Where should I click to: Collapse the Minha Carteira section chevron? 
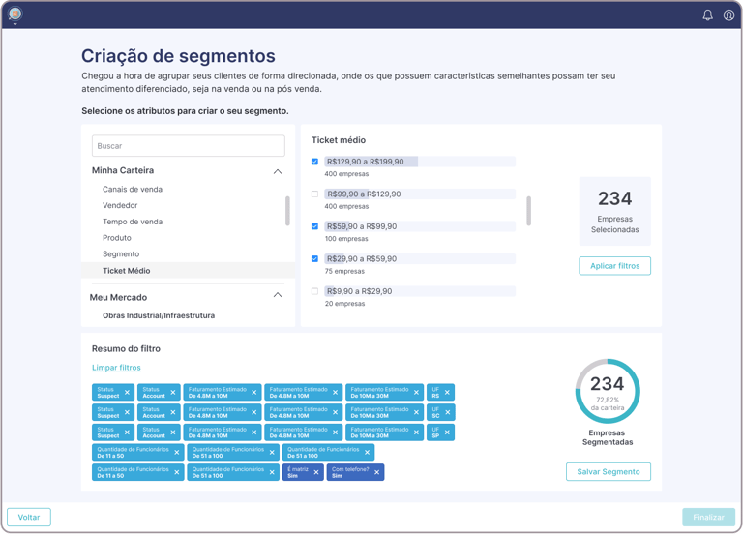pos(278,171)
